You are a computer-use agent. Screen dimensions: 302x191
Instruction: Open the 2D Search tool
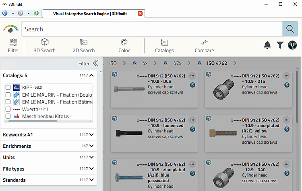(x=84, y=45)
